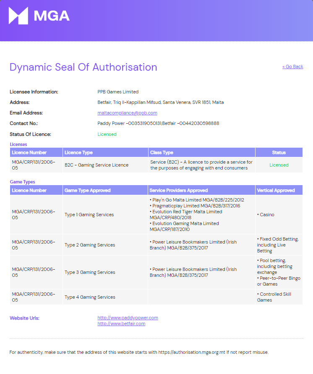Click the Game Type Approved column header
The width and height of the screenshot is (313, 374).
[x=105, y=190]
